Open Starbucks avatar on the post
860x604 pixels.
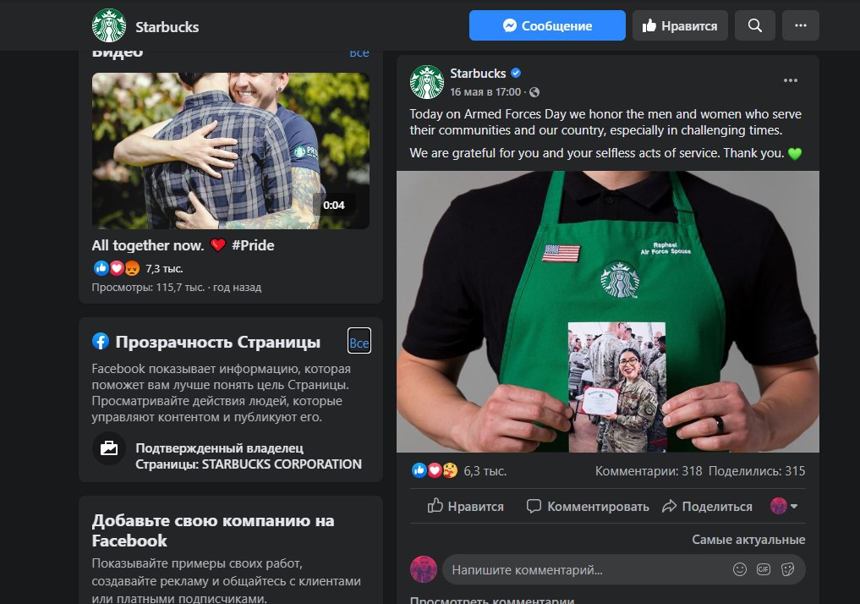point(427,82)
